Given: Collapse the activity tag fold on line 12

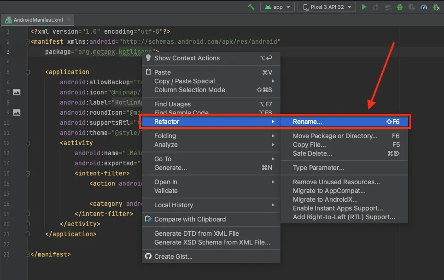Looking at the screenshot, I should pyautogui.click(x=28, y=143).
